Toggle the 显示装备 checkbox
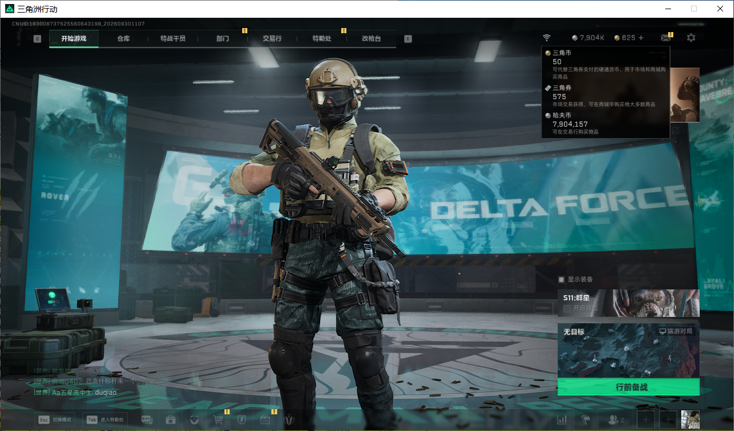 [562, 280]
